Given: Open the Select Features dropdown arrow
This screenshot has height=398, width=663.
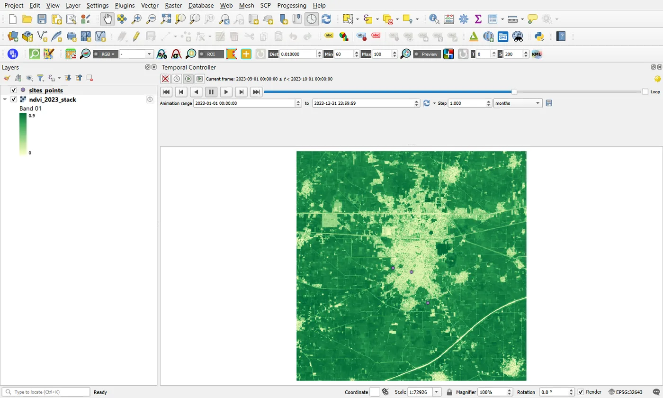Looking at the screenshot, I should [x=358, y=19].
